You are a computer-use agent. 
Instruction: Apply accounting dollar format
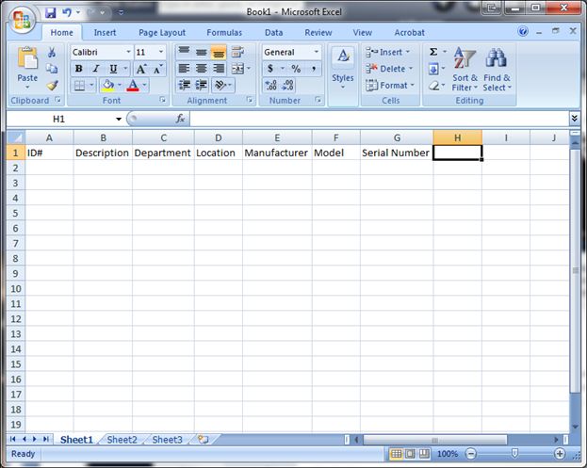point(270,69)
